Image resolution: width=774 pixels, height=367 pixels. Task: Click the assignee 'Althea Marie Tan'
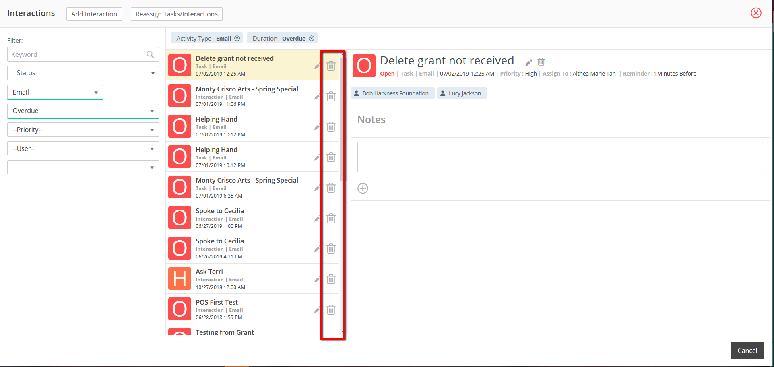pyautogui.click(x=594, y=74)
